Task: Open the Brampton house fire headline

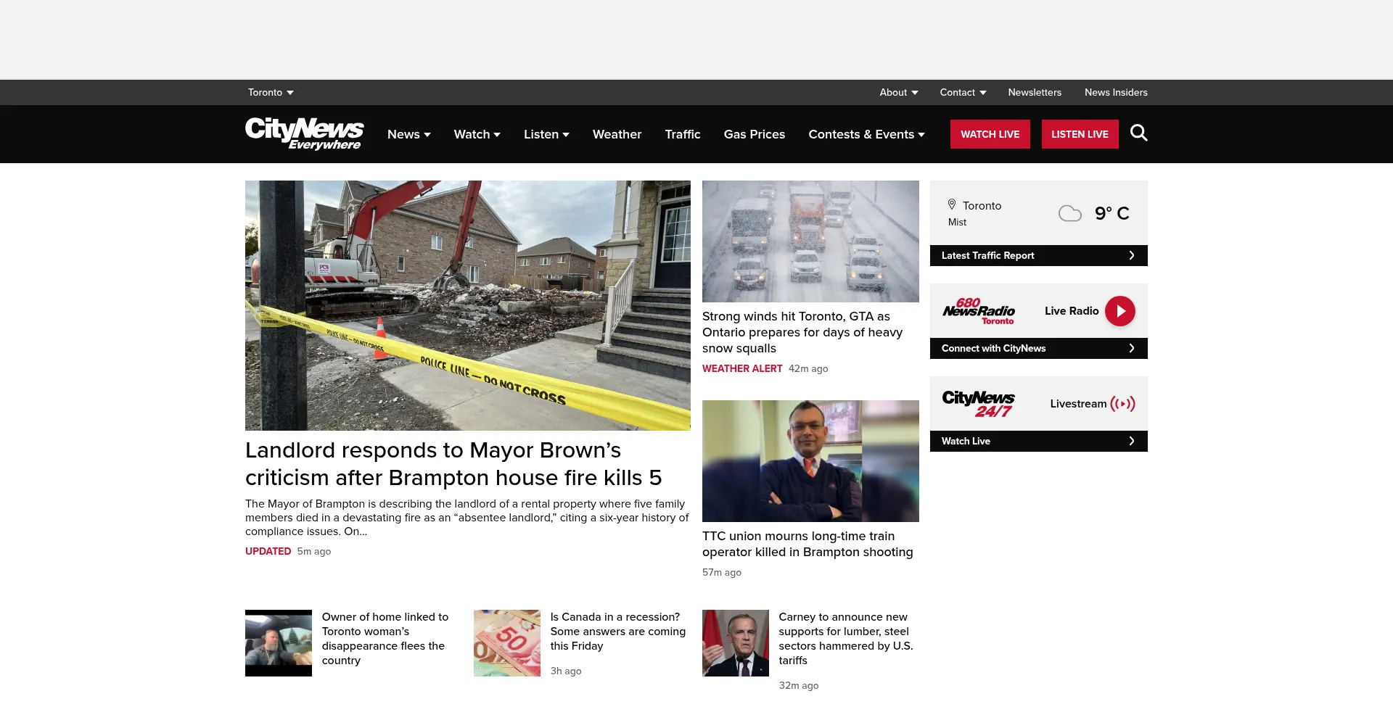Action: [x=453, y=464]
